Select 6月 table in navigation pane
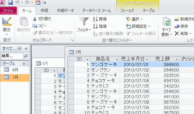This screenshot has width=194, height=114. tap(15, 70)
